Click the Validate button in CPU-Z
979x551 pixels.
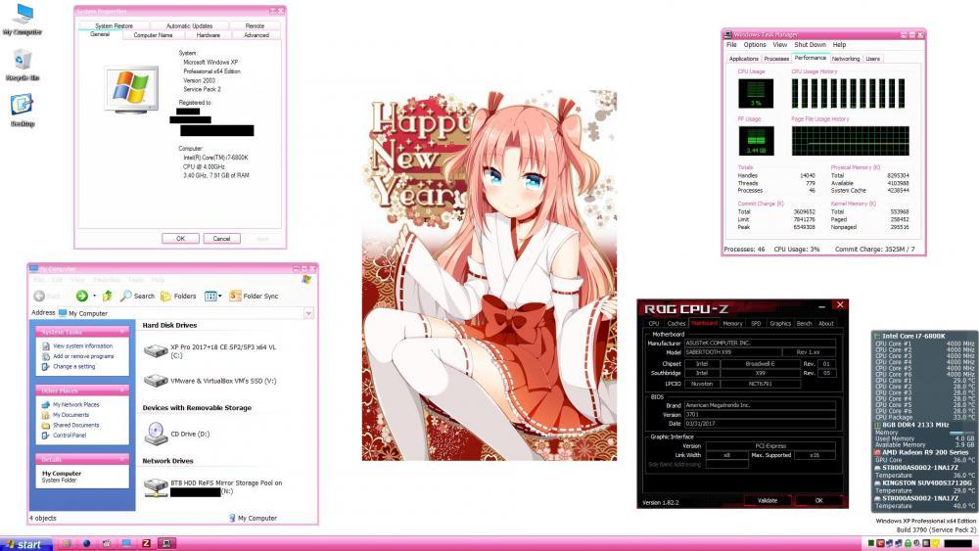pos(768,500)
